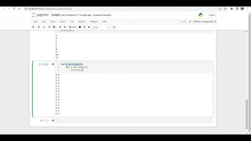This screenshot has height=141, width=251.
Task: Open the Cell menu
Action: coord(72,22)
